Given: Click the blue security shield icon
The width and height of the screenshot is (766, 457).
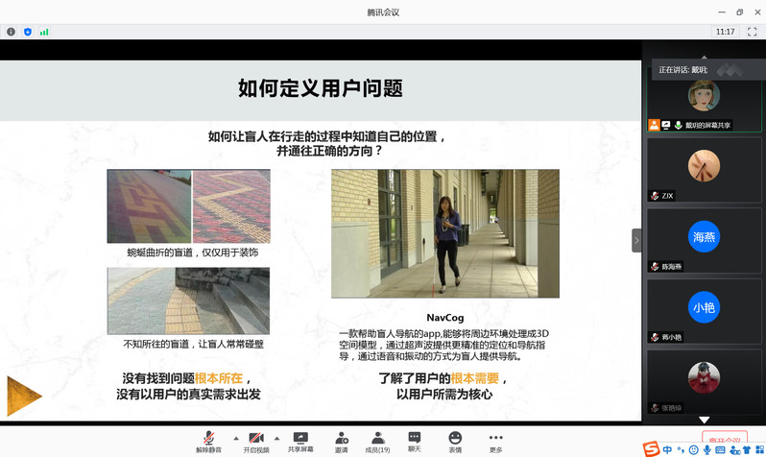Looking at the screenshot, I should [x=28, y=32].
